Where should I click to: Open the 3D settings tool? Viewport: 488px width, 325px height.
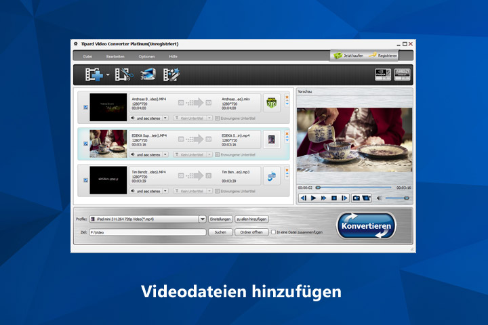[x=148, y=74]
